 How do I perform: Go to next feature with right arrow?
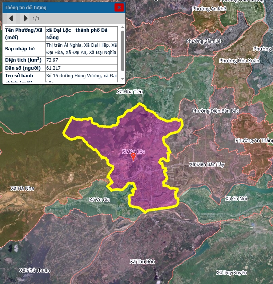coord(25,18)
